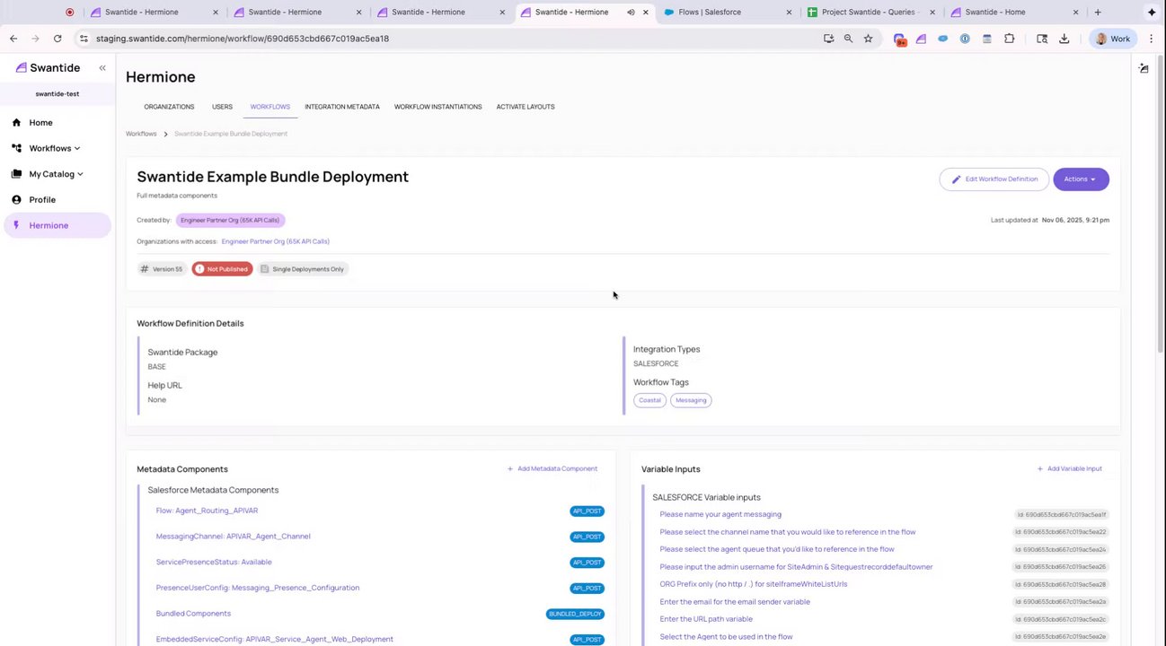Image resolution: width=1166 pixels, height=646 pixels.
Task: Click Edit Workflow Definition button
Action: [994, 179]
